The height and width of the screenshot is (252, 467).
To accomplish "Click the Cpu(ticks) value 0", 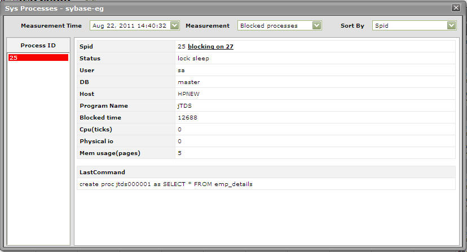I will point(179,129).
